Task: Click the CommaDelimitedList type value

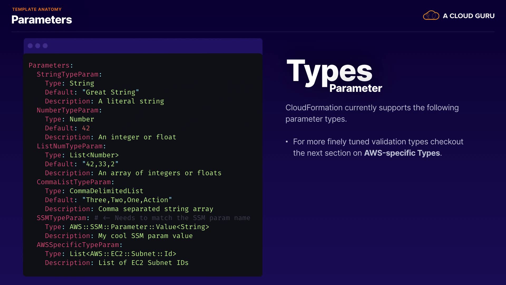Action: click(106, 191)
